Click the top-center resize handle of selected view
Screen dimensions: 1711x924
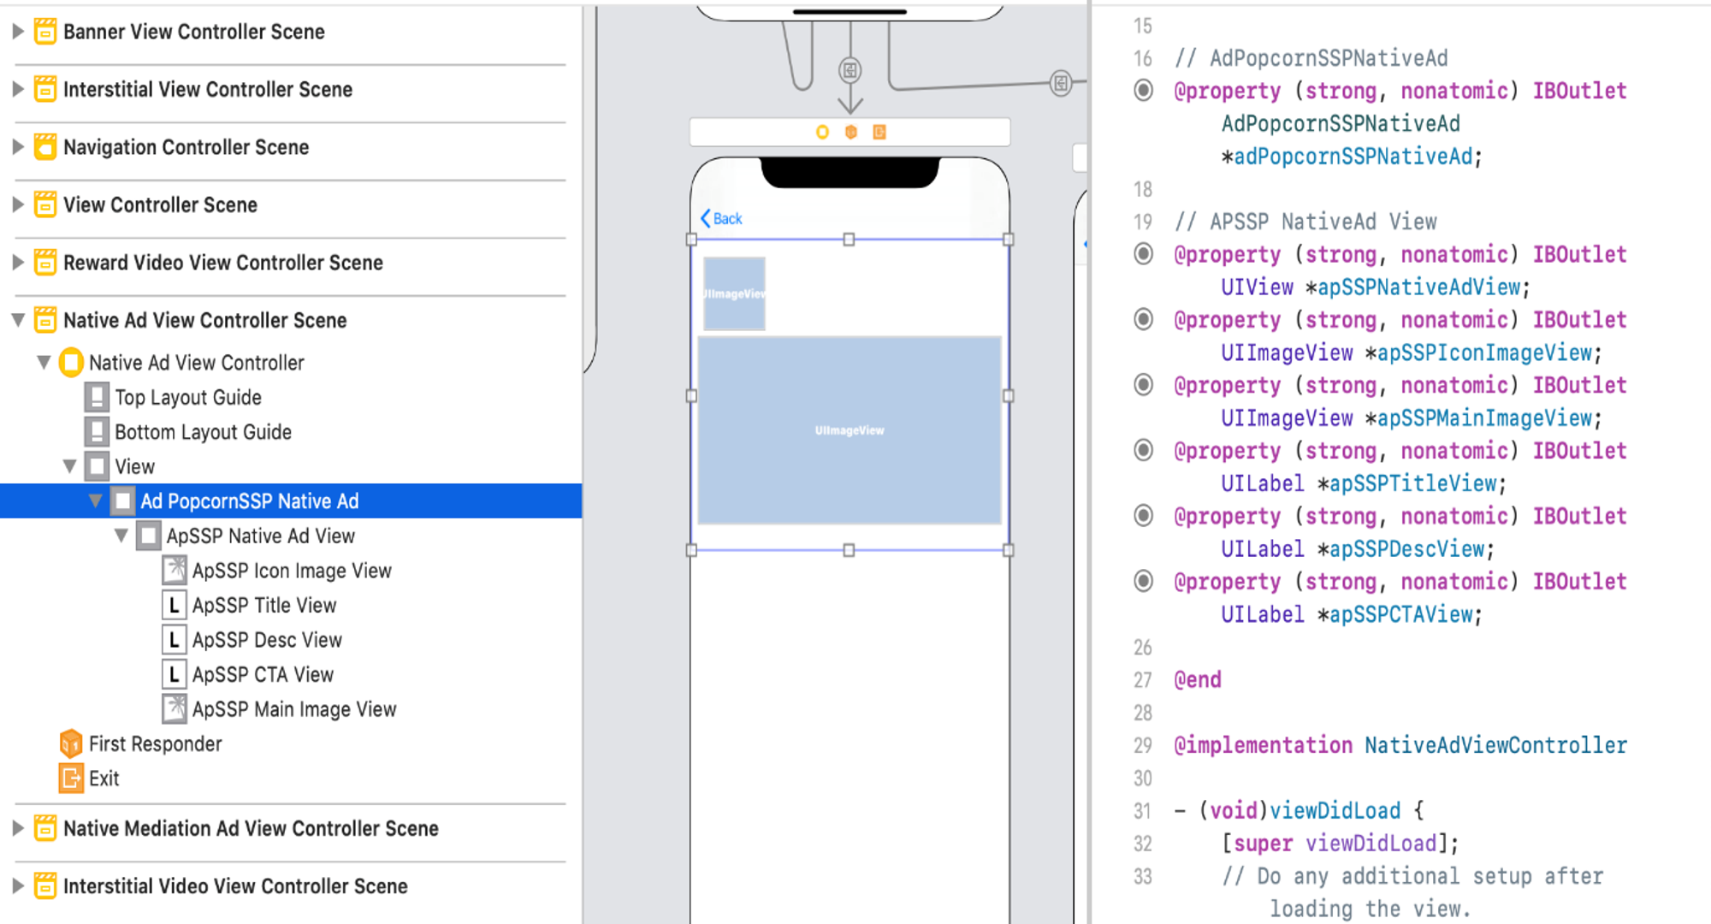click(849, 240)
